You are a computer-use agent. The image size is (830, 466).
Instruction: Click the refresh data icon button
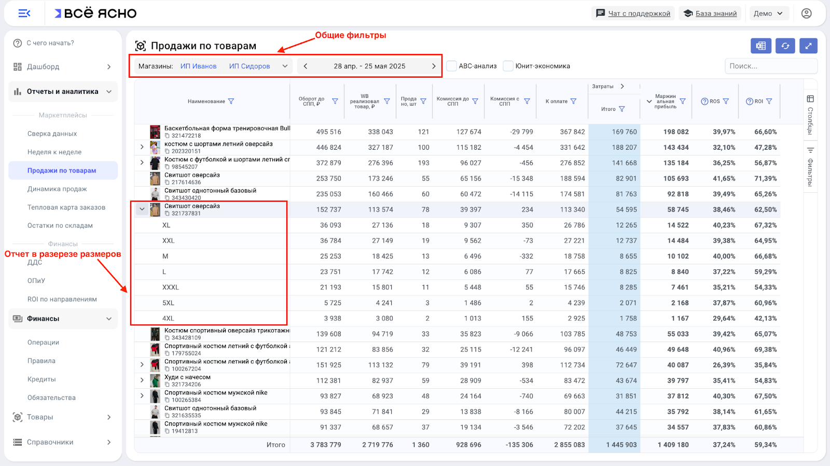pyautogui.click(x=785, y=46)
